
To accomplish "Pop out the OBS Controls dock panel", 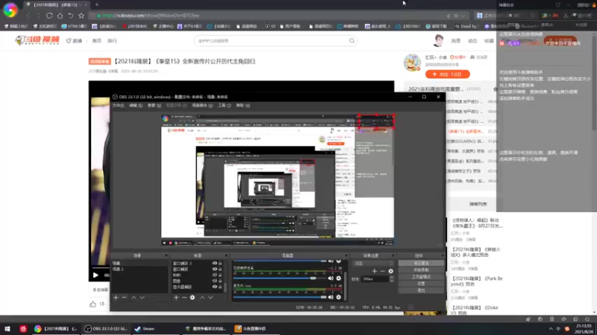I will coord(443,255).
